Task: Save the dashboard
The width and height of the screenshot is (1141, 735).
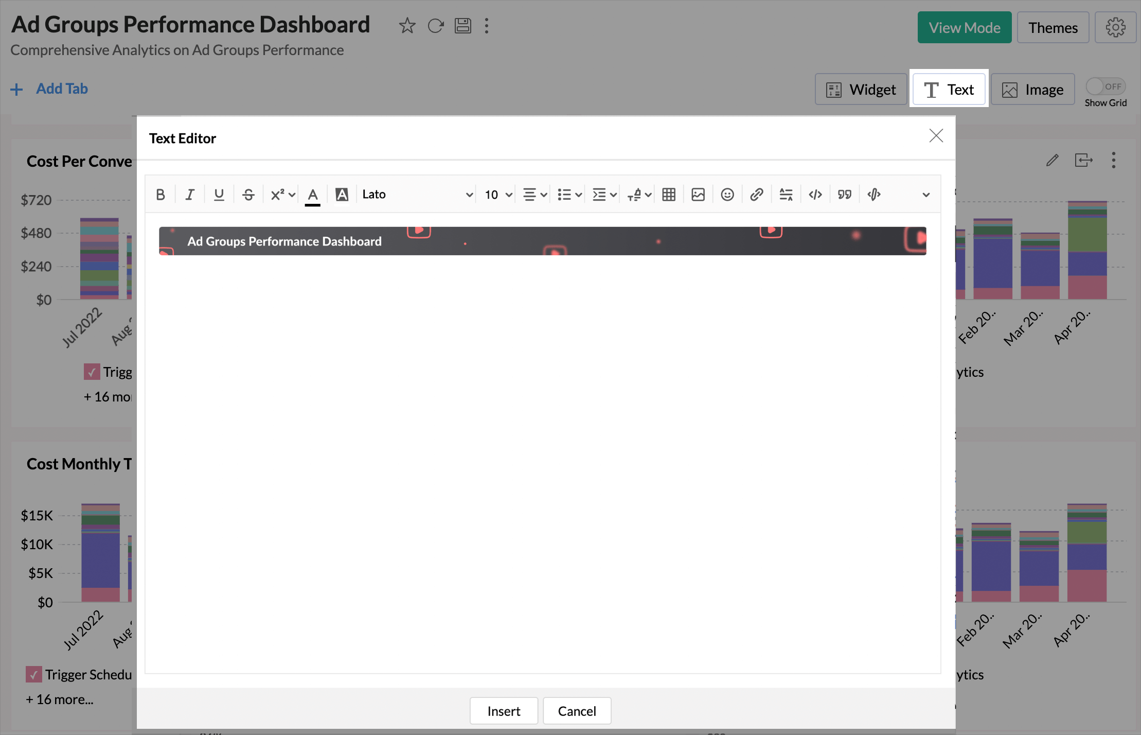Action: [462, 25]
